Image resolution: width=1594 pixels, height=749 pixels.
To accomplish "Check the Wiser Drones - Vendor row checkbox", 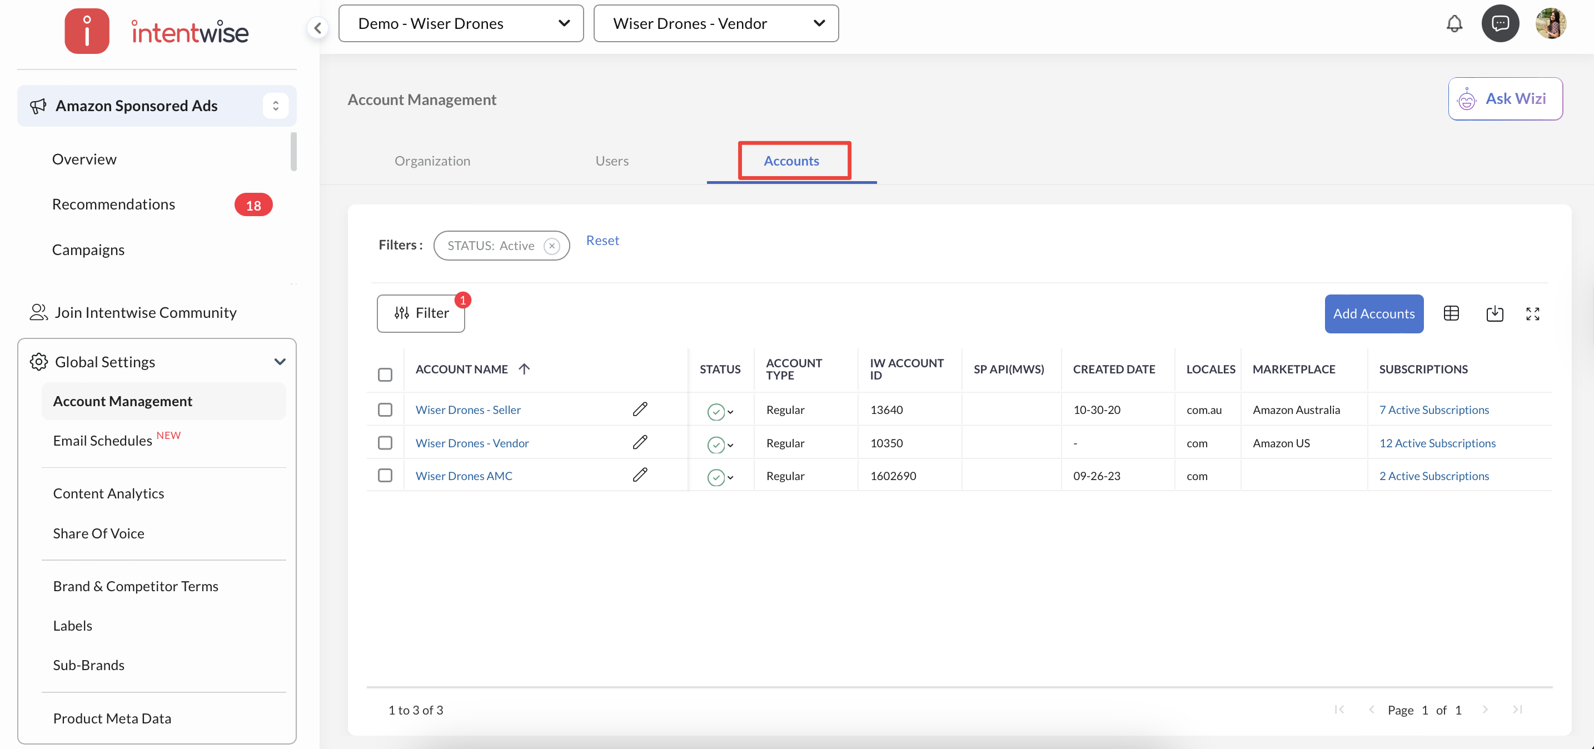I will (385, 443).
